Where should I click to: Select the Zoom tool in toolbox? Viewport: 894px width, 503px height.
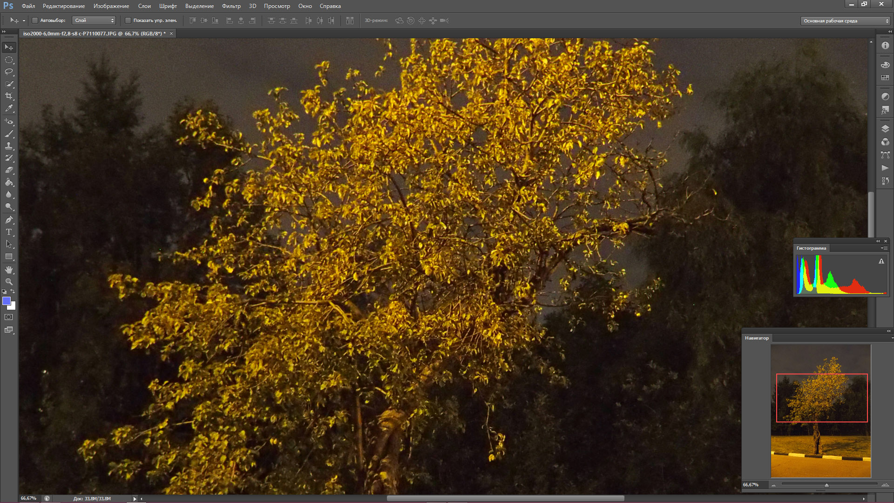(x=9, y=282)
